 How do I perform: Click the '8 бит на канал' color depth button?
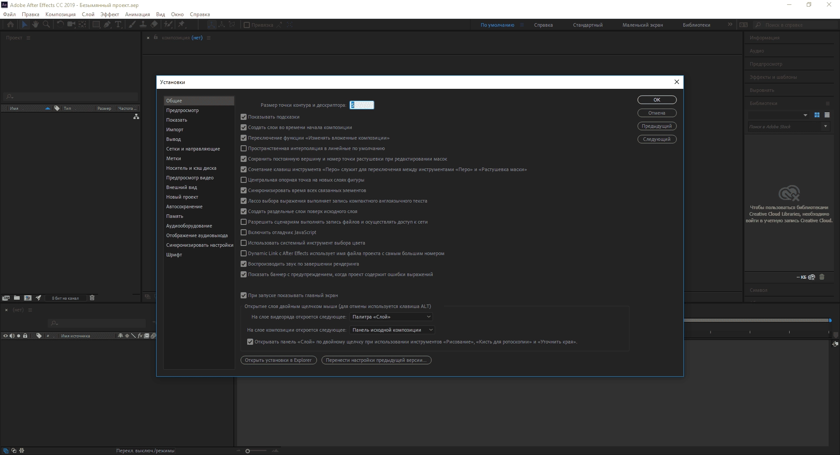[65, 298]
